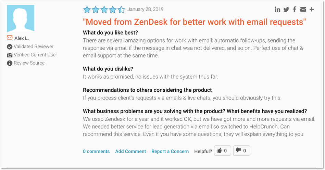Screen dimensions: 325x170
Task: Click the Verified Current User camera icon
Action: coord(10,55)
